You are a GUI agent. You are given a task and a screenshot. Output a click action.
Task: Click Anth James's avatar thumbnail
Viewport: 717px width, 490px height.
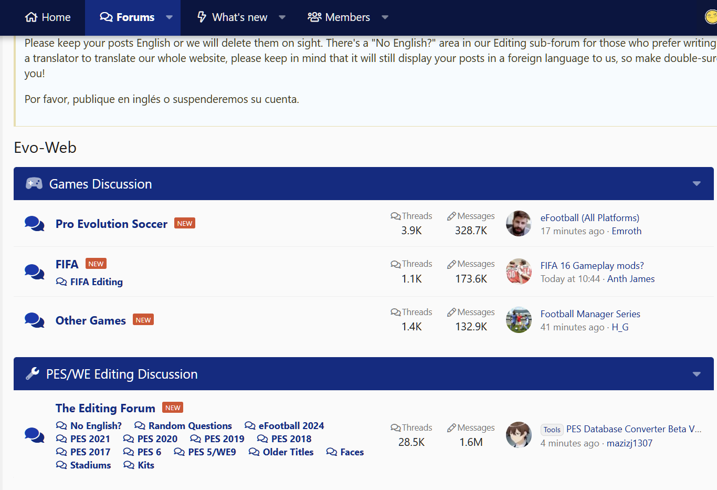click(x=519, y=272)
